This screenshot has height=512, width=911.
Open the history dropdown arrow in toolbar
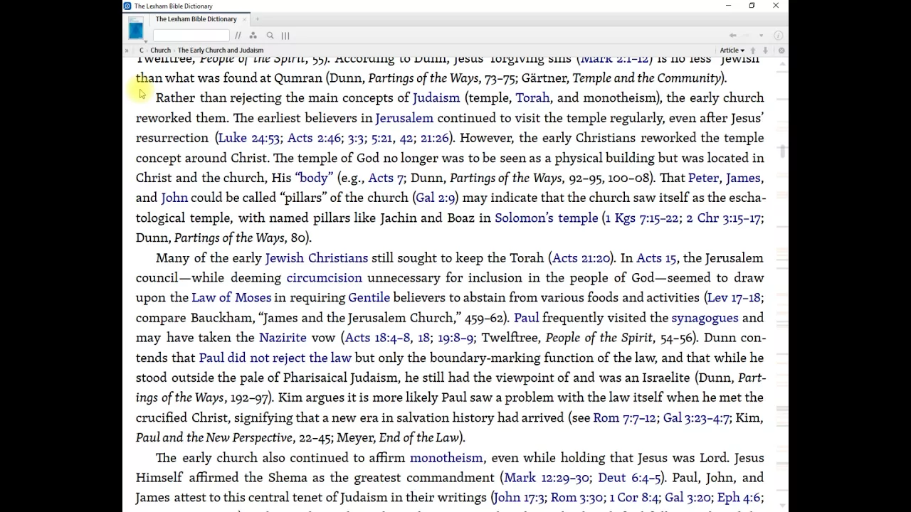(761, 36)
